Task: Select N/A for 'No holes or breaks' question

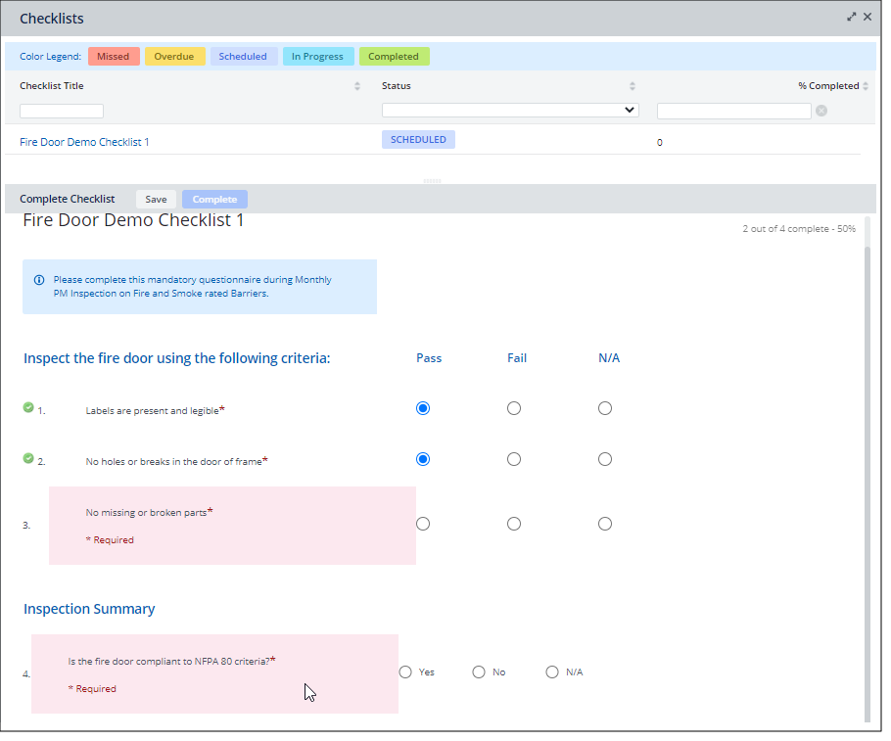Action: tap(604, 458)
